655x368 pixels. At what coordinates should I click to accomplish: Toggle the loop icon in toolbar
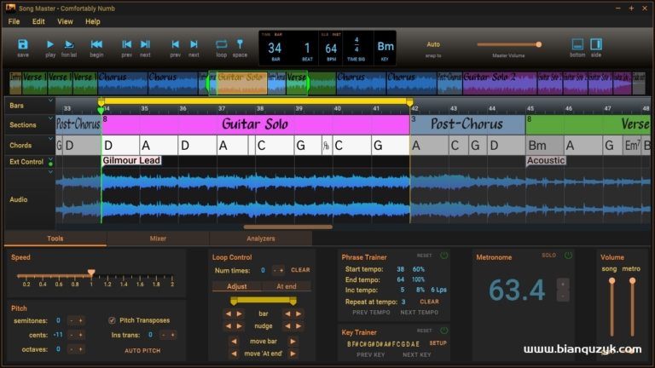pyautogui.click(x=222, y=44)
